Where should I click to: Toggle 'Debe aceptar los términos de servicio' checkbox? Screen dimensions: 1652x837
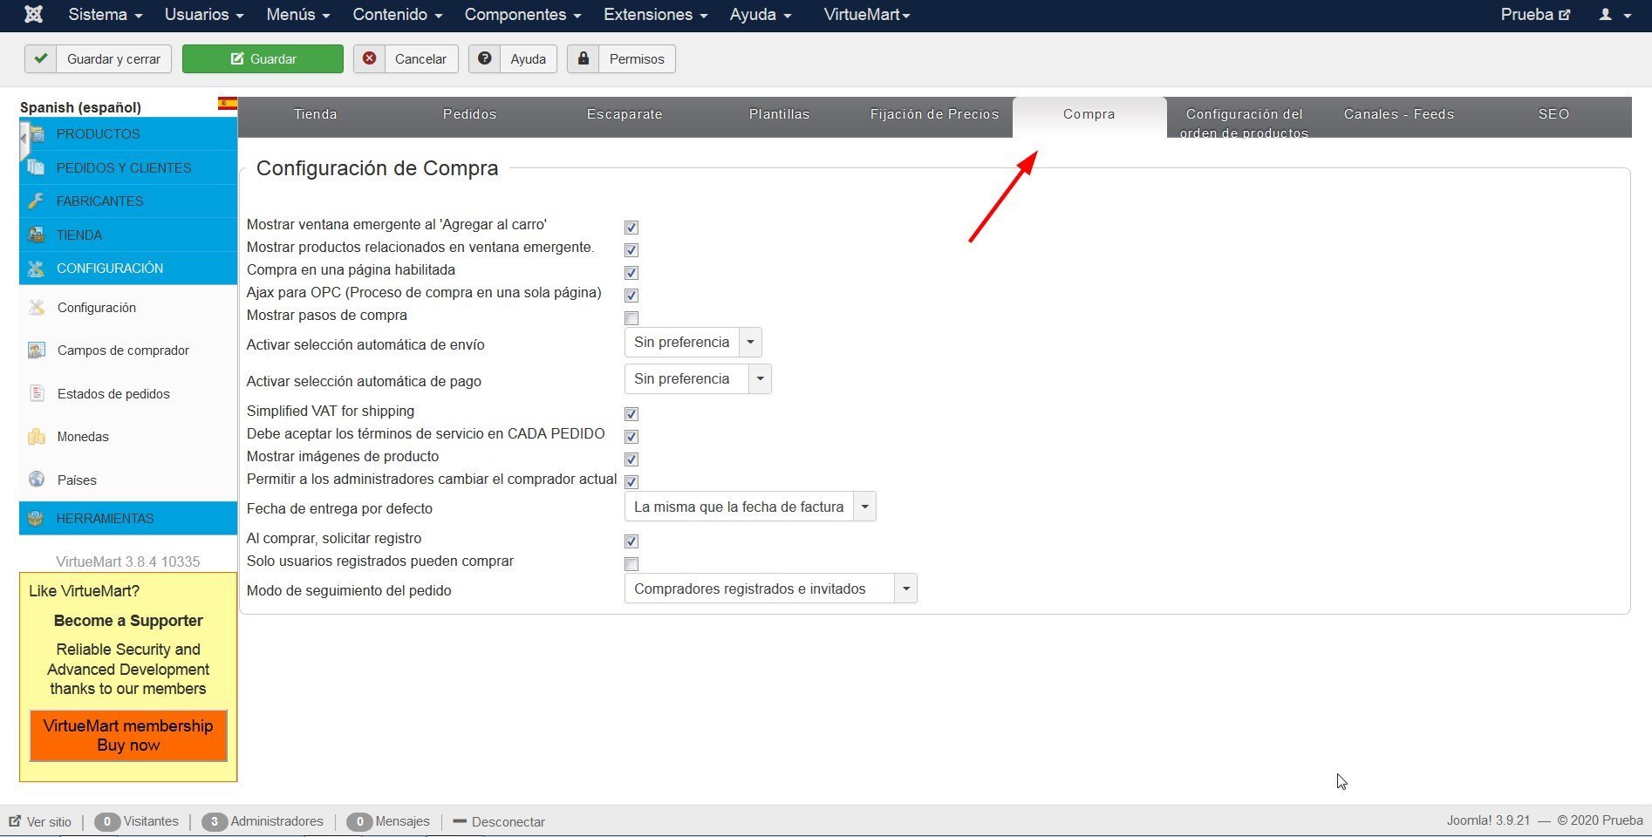631,437
